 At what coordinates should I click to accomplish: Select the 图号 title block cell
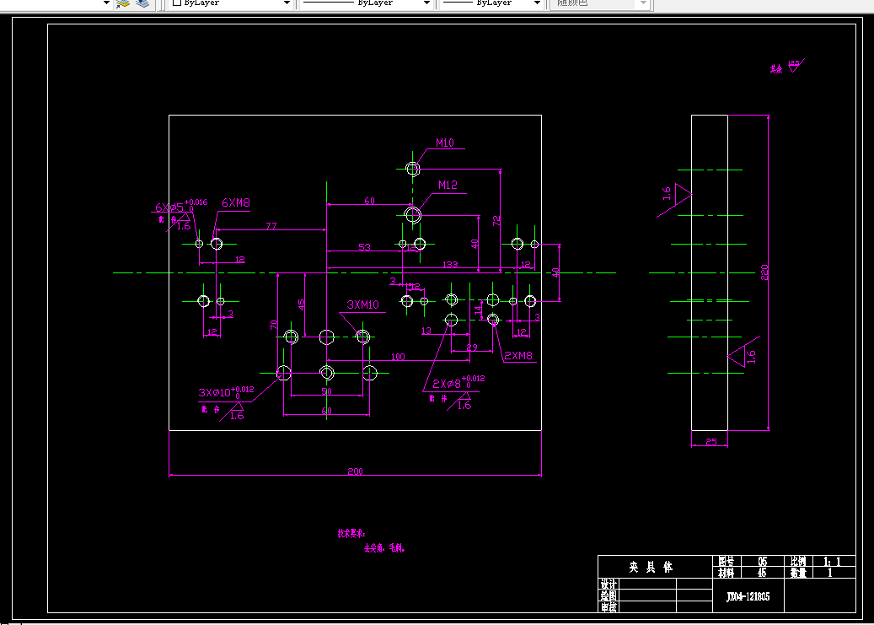pyautogui.click(x=726, y=562)
